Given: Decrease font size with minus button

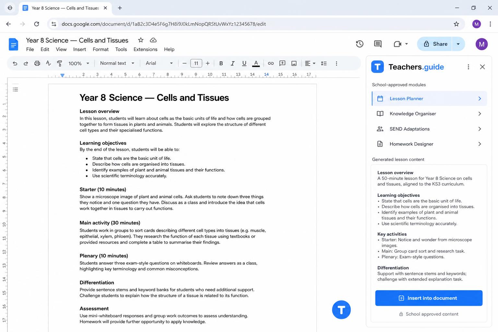Looking at the screenshot, I should [x=184, y=64].
